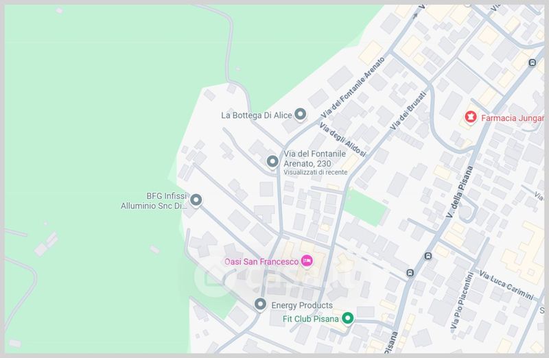Click the La Bottega Di Alice map pin
The width and height of the screenshot is (549, 358).
pyautogui.click(x=300, y=115)
